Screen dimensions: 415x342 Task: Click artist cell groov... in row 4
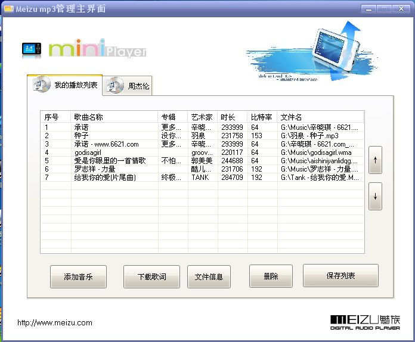point(202,153)
